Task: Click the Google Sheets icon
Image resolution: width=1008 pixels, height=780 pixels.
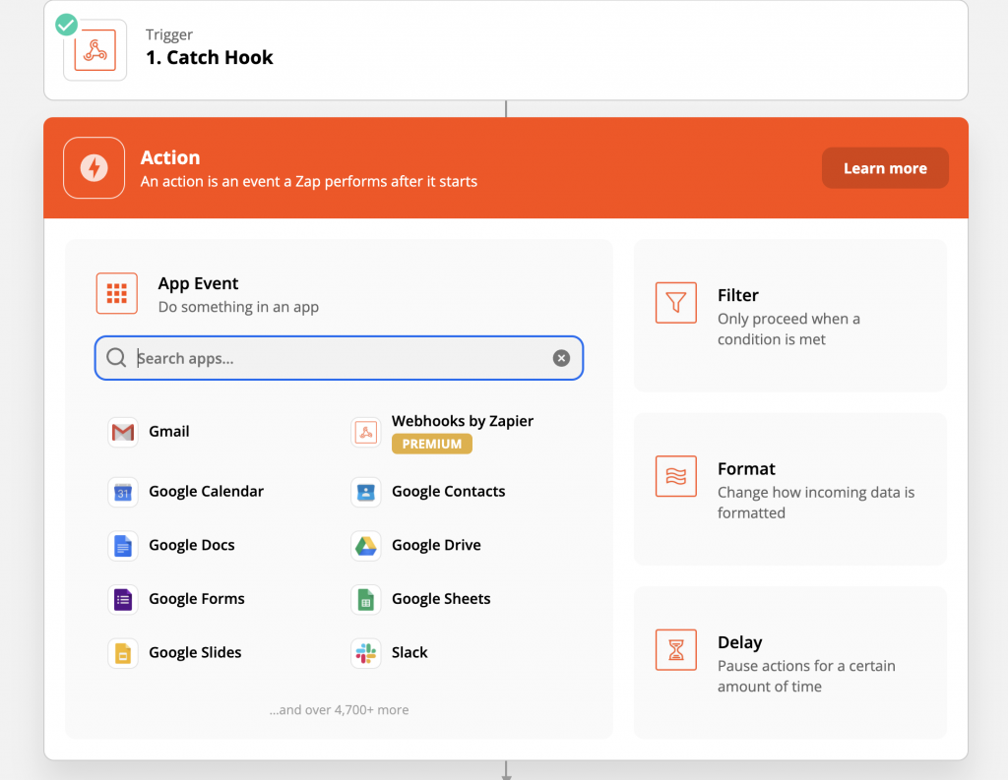Action: coord(366,599)
